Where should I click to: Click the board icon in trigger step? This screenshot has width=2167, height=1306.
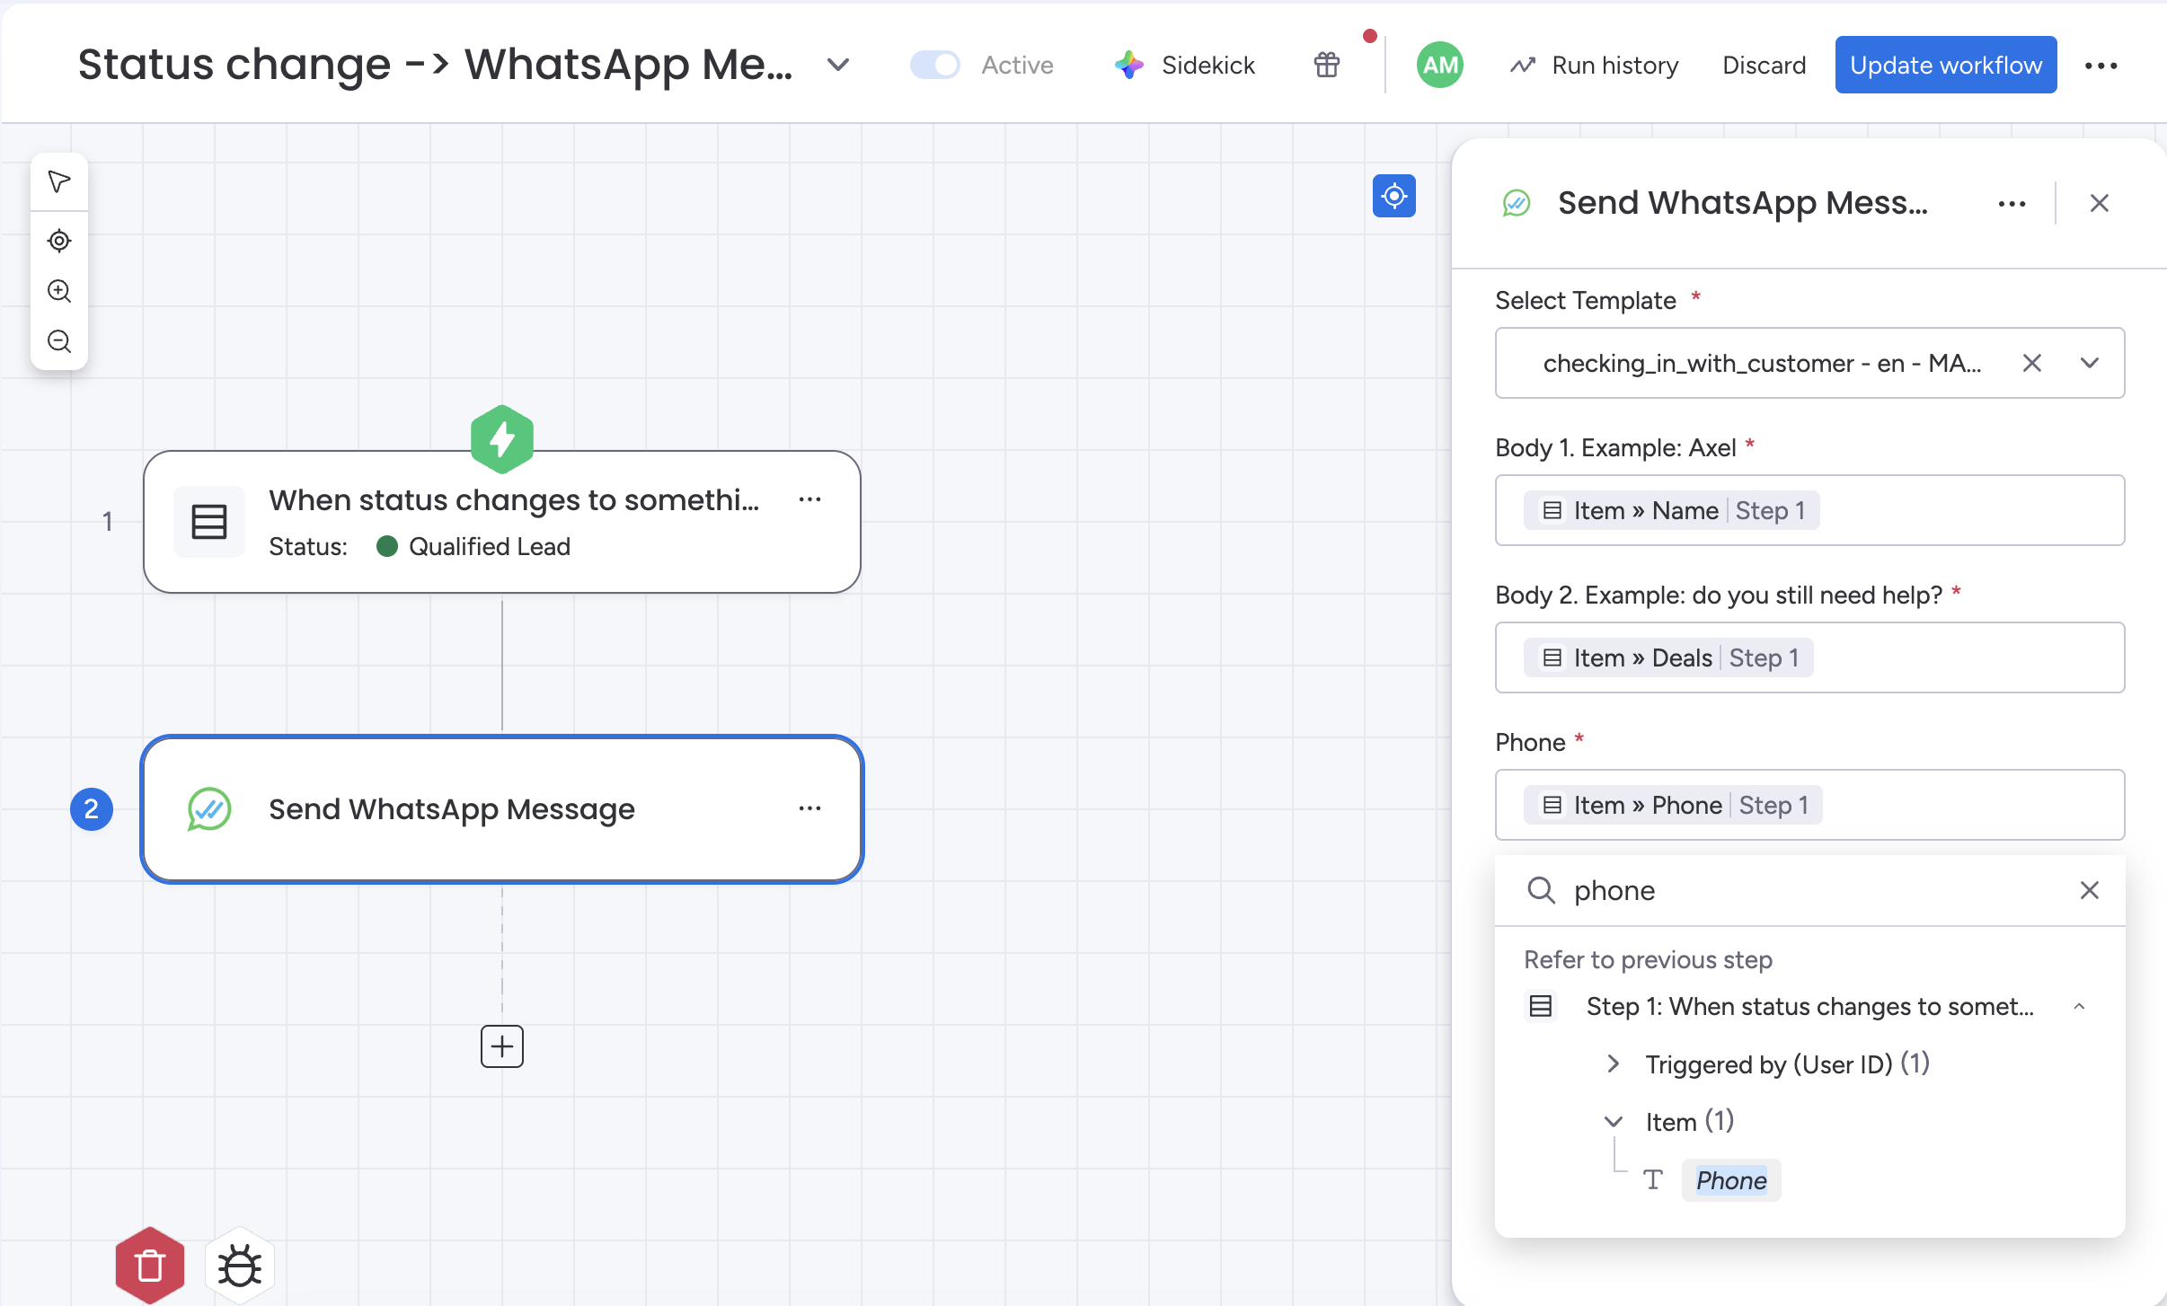tap(209, 522)
